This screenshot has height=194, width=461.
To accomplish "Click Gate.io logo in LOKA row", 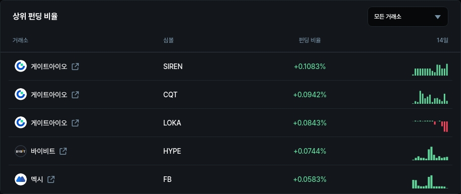I will [21, 123].
